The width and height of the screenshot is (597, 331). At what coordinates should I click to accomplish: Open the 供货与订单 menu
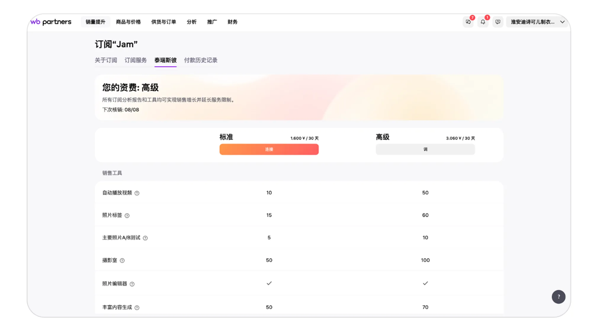click(163, 22)
